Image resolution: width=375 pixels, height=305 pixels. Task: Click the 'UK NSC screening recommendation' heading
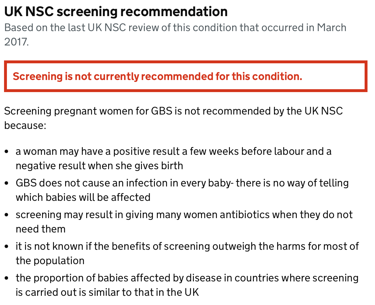click(x=116, y=12)
